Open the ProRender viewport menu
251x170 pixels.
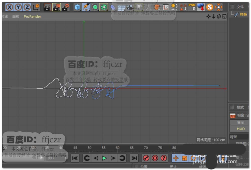[32, 17]
